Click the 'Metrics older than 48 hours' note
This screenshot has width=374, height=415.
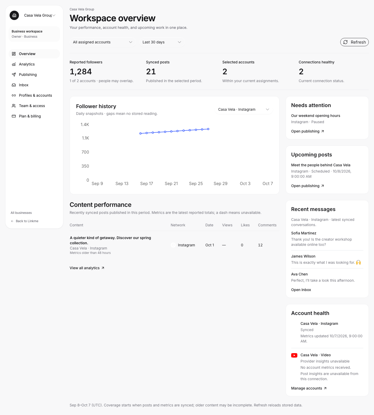pos(90,253)
